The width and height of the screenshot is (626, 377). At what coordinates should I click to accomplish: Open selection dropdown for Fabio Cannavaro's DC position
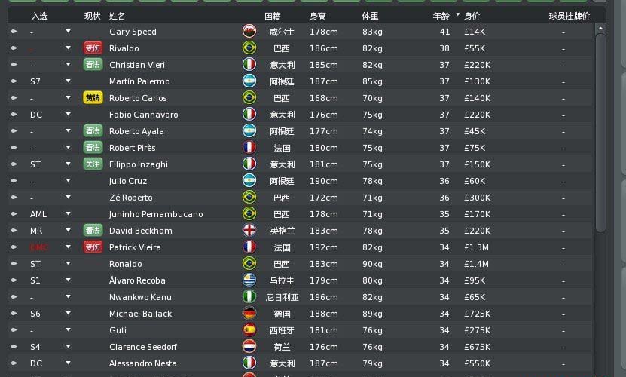pyautogui.click(x=68, y=114)
